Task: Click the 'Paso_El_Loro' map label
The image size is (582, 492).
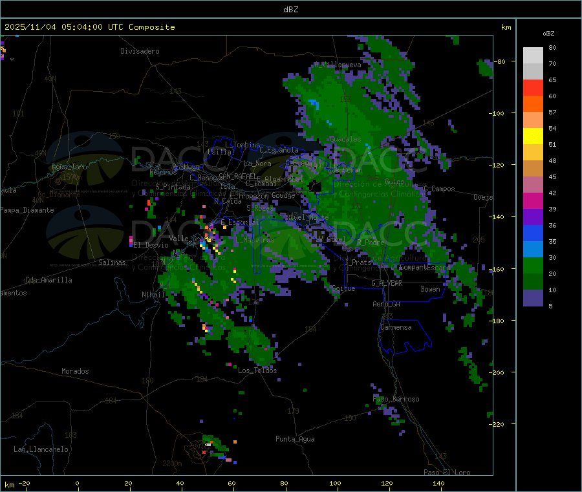Action: click(x=447, y=473)
